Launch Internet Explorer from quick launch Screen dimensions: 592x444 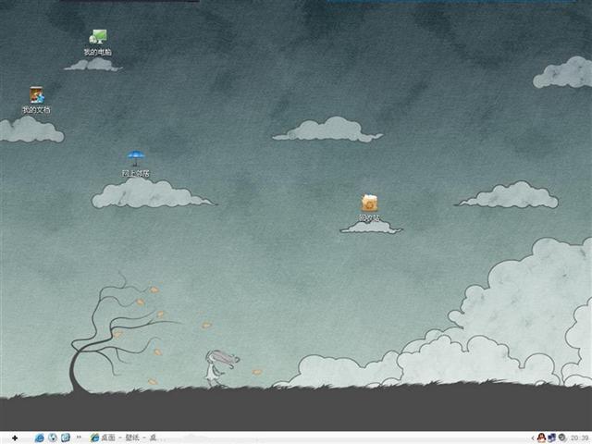tap(39, 438)
